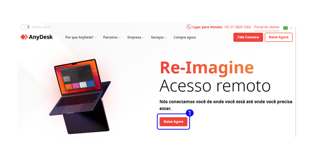The width and height of the screenshot is (313, 164).
Task: Open the Portal do cliente link
Action: point(267,27)
